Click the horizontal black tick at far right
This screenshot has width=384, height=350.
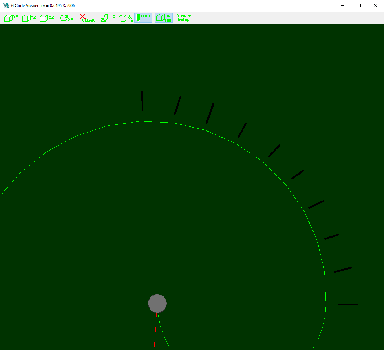click(x=348, y=304)
